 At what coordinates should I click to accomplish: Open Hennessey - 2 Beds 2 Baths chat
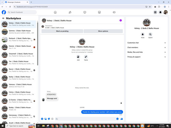18,116
